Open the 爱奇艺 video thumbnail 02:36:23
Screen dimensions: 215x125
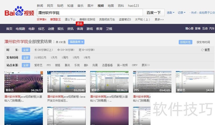tap(109, 82)
